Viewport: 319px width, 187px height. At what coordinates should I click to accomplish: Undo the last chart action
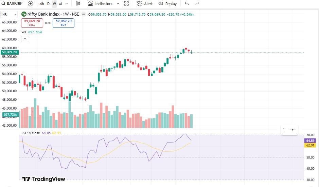(x=187, y=4)
